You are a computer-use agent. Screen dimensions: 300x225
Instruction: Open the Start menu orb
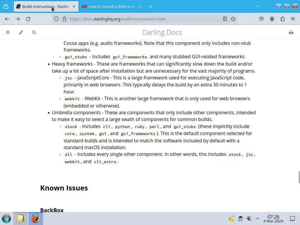tap(6, 219)
